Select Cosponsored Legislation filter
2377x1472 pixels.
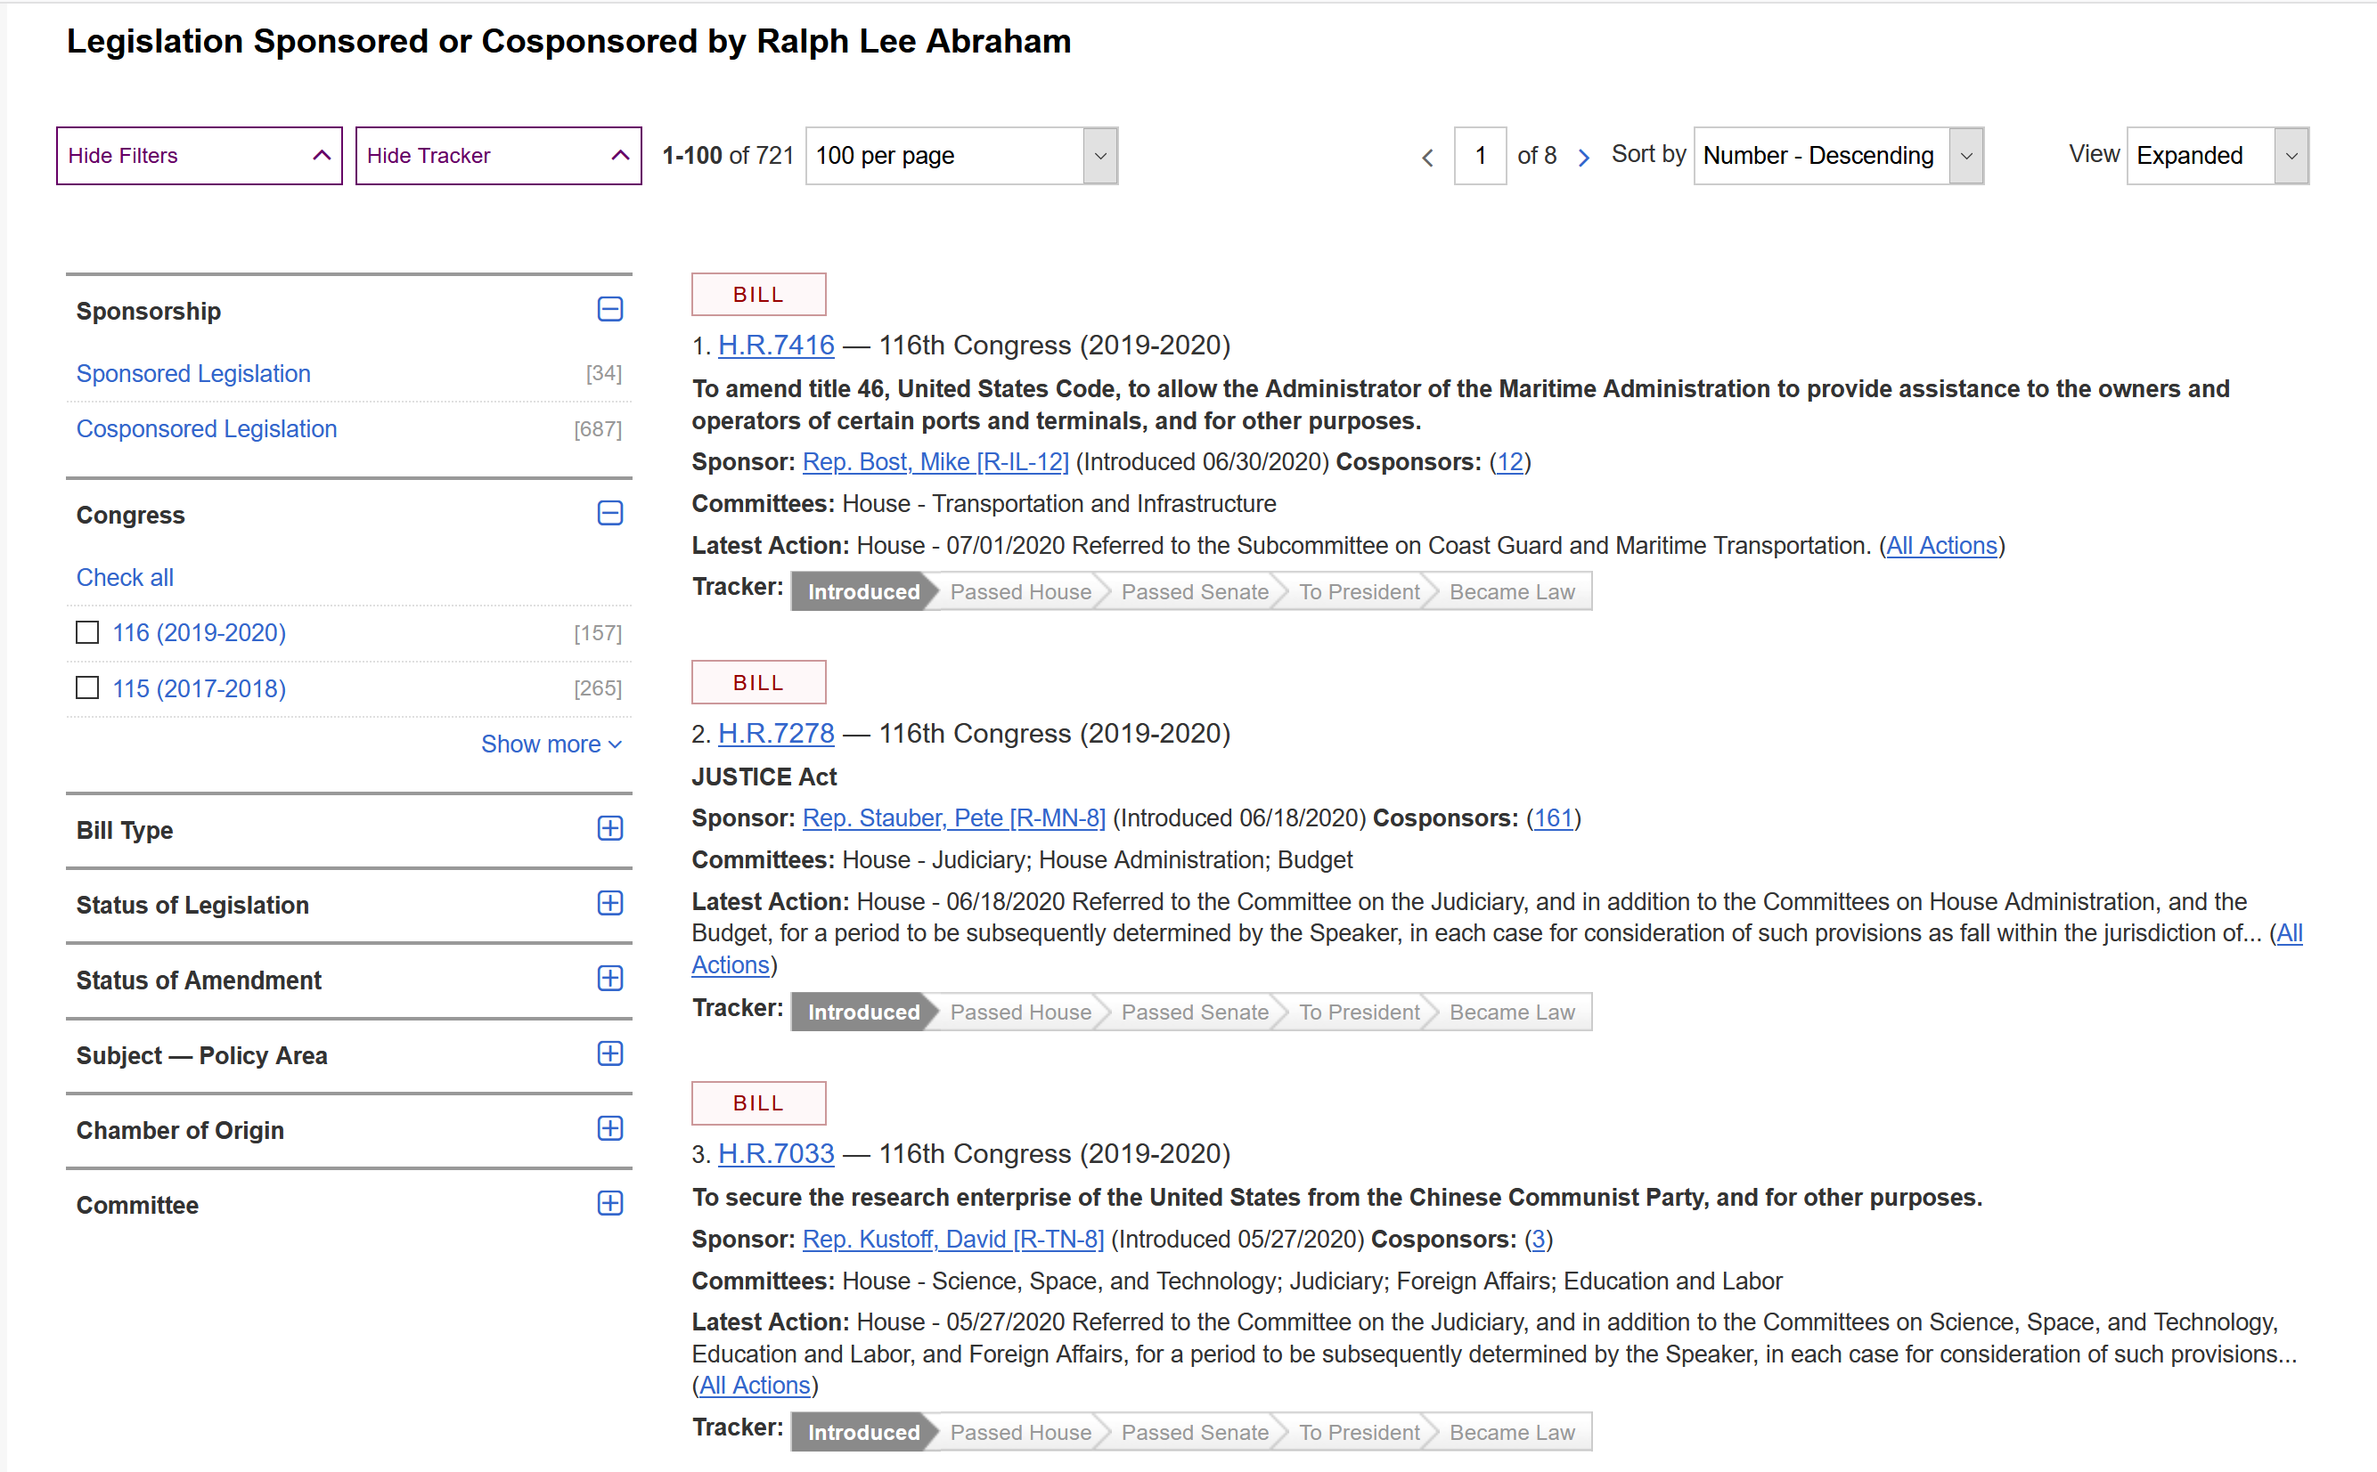pyautogui.click(x=207, y=429)
